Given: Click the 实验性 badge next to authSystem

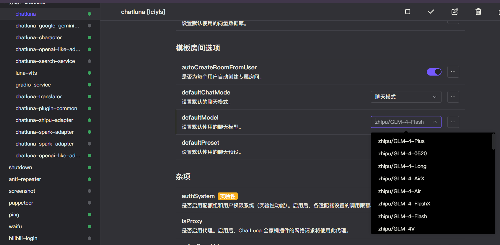Looking at the screenshot, I should pos(228,196).
